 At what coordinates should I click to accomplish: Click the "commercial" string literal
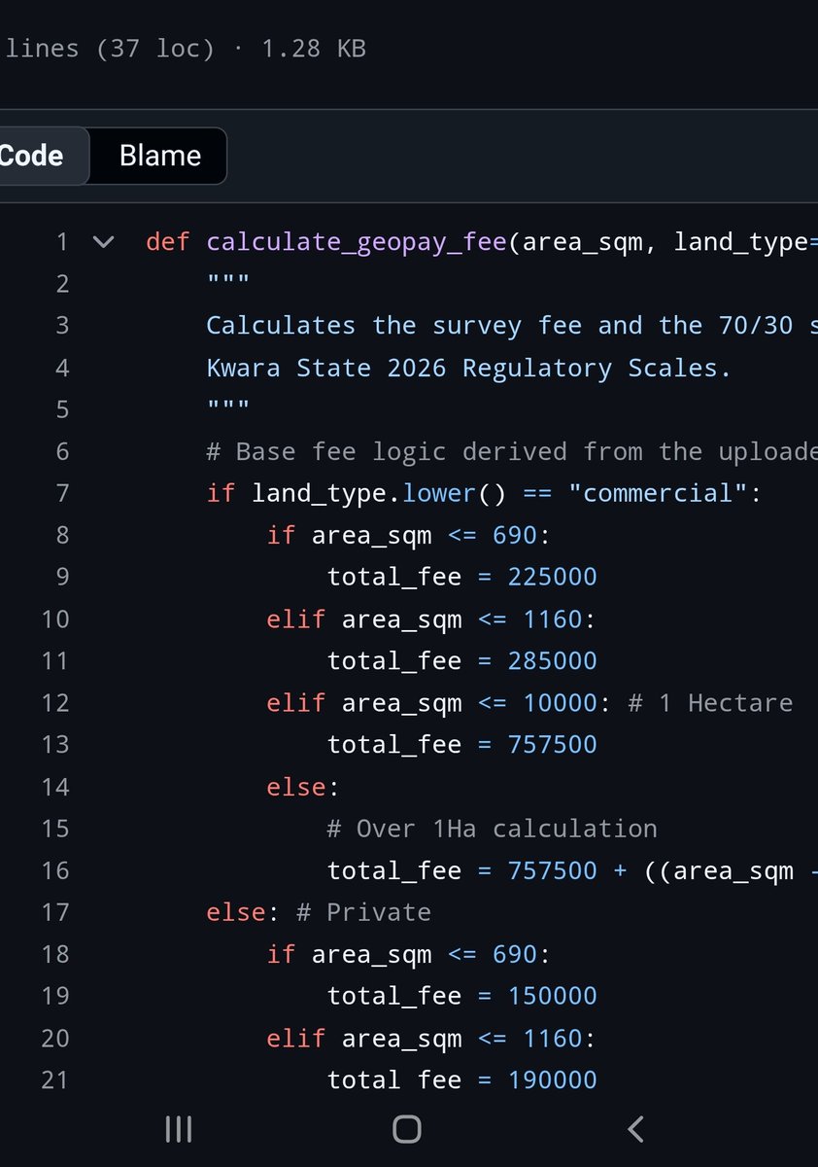tap(658, 493)
